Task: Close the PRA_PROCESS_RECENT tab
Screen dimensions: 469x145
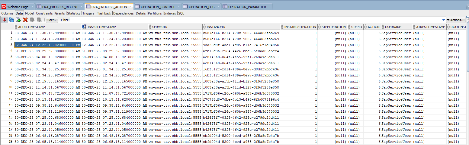Action: pyautogui.click(x=82, y=7)
